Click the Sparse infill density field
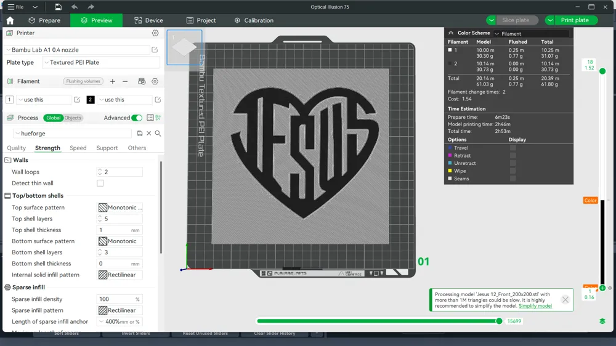Image resolution: width=616 pixels, height=346 pixels. (120, 299)
